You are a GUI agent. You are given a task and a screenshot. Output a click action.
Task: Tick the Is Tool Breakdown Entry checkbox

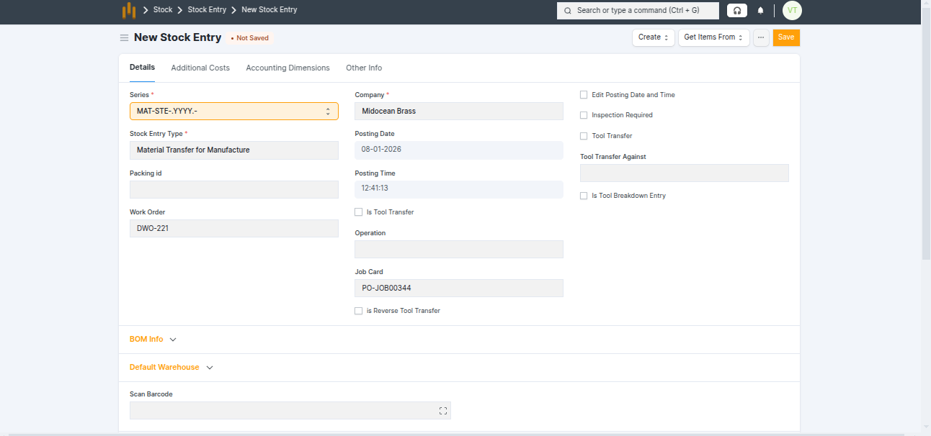pos(584,196)
